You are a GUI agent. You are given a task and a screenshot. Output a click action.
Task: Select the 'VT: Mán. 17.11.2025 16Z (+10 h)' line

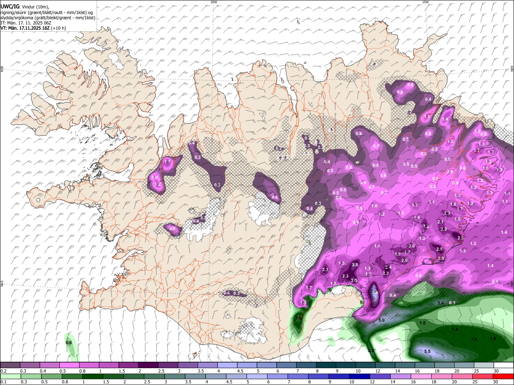[33, 28]
